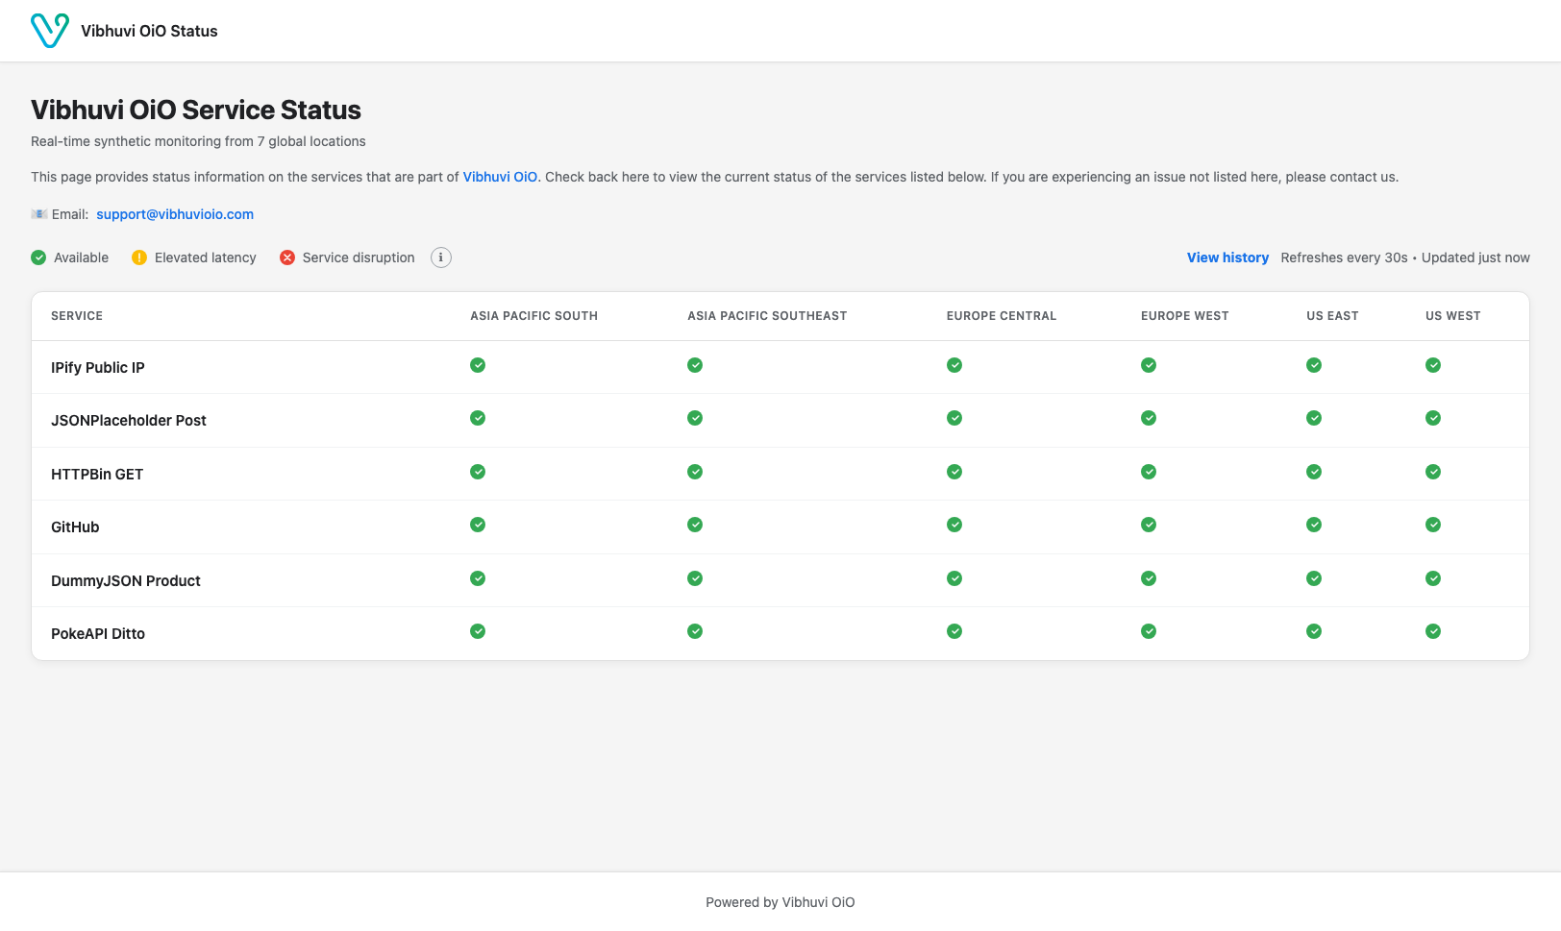Screen dimensions: 1561x931
Task: Click DummyJSON Product Asia Pacific South status
Action: (x=478, y=578)
